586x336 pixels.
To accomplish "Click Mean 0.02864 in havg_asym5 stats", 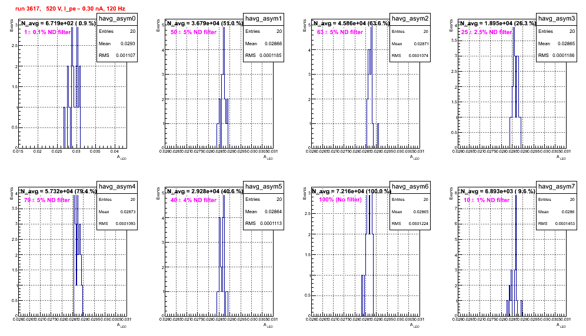I will (264, 211).
